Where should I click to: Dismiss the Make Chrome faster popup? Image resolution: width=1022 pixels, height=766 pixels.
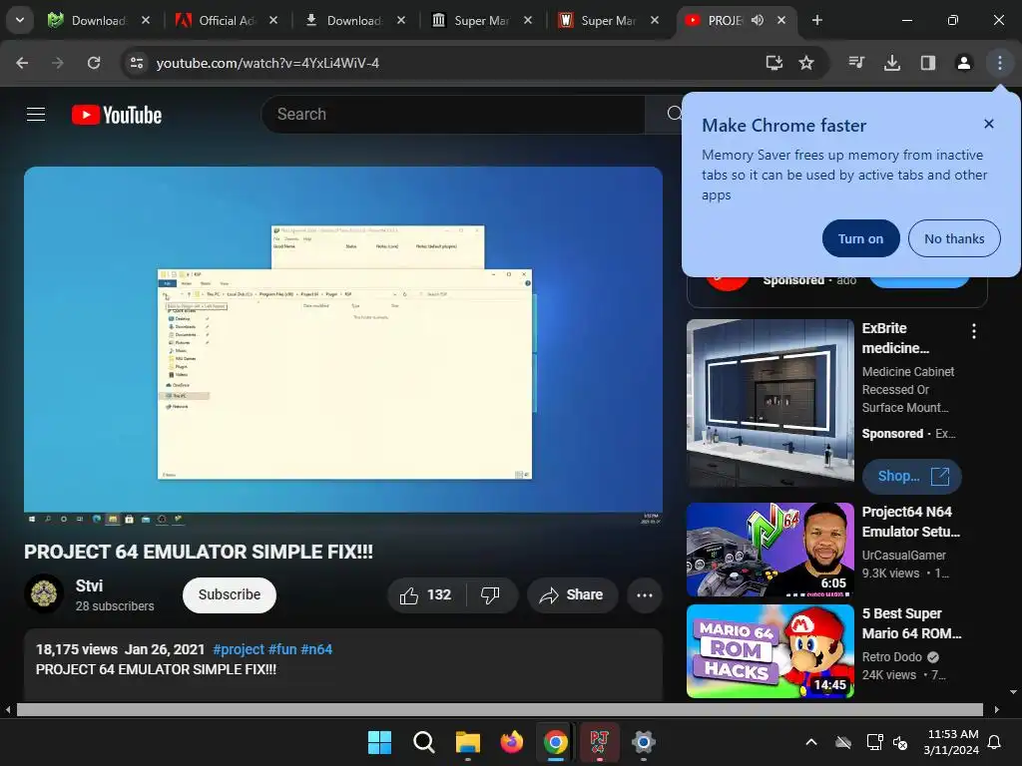989,124
